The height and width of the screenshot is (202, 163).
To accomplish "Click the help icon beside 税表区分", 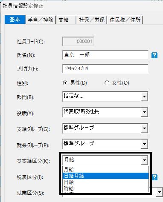I will (155, 177).
